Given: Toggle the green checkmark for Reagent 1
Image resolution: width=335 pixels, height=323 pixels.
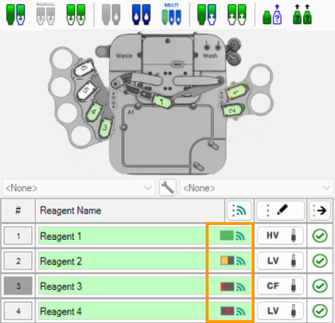Looking at the screenshot, I should click(x=320, y=236).
